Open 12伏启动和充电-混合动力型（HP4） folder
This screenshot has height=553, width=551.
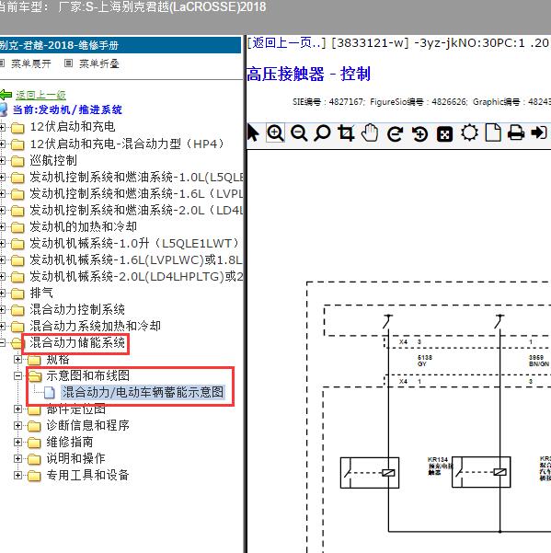tap(127, 144)
